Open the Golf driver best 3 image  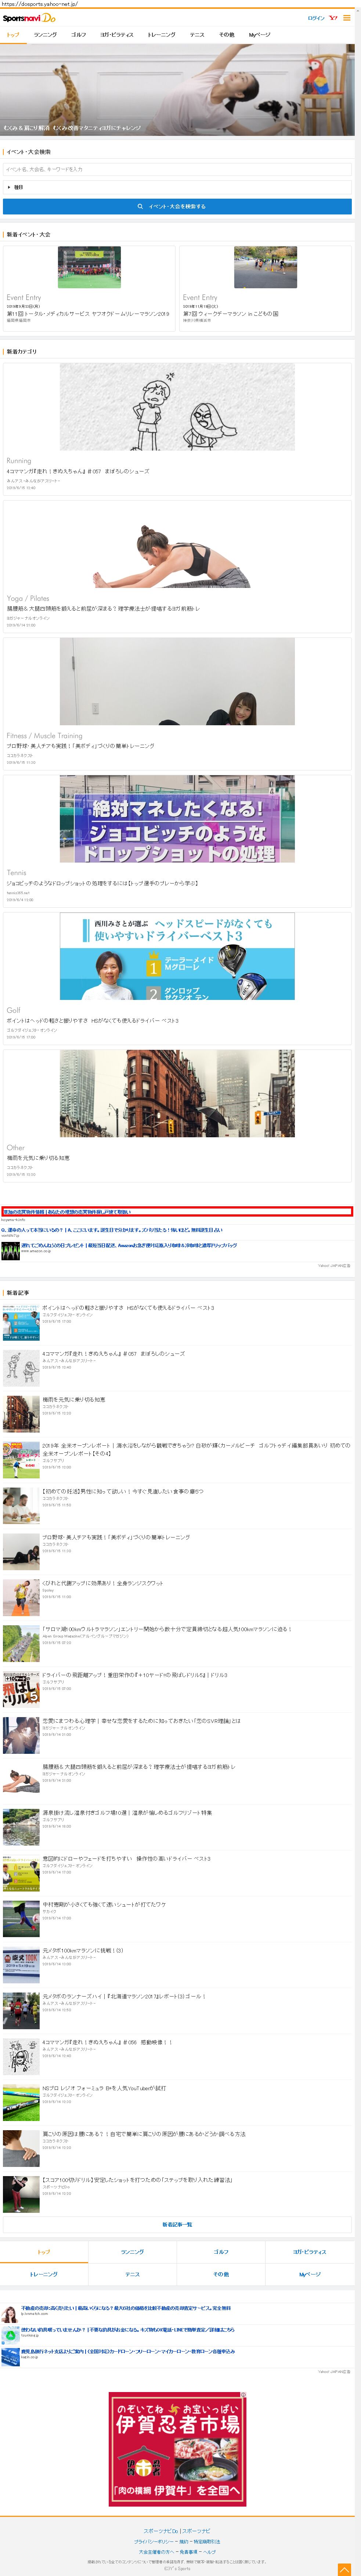pyautogui.click(x=177, y=956)
